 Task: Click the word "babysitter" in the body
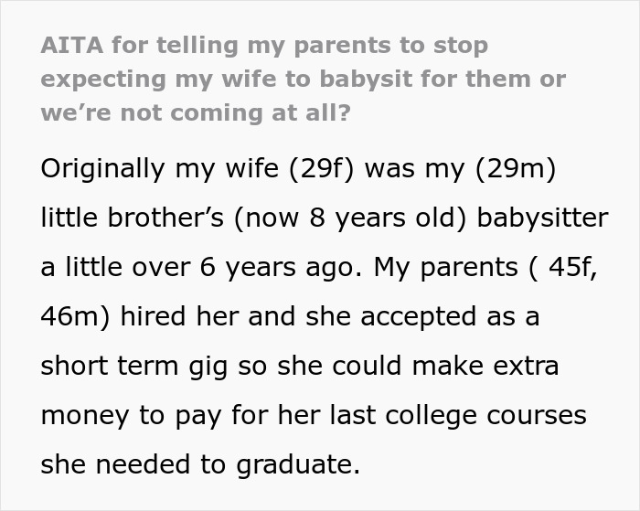tap(527, 218)
